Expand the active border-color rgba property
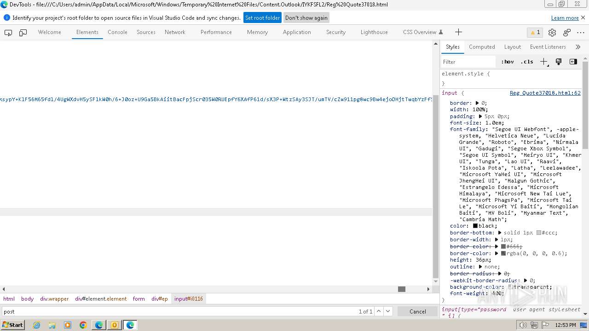589x331 pixels. [497, 253]
